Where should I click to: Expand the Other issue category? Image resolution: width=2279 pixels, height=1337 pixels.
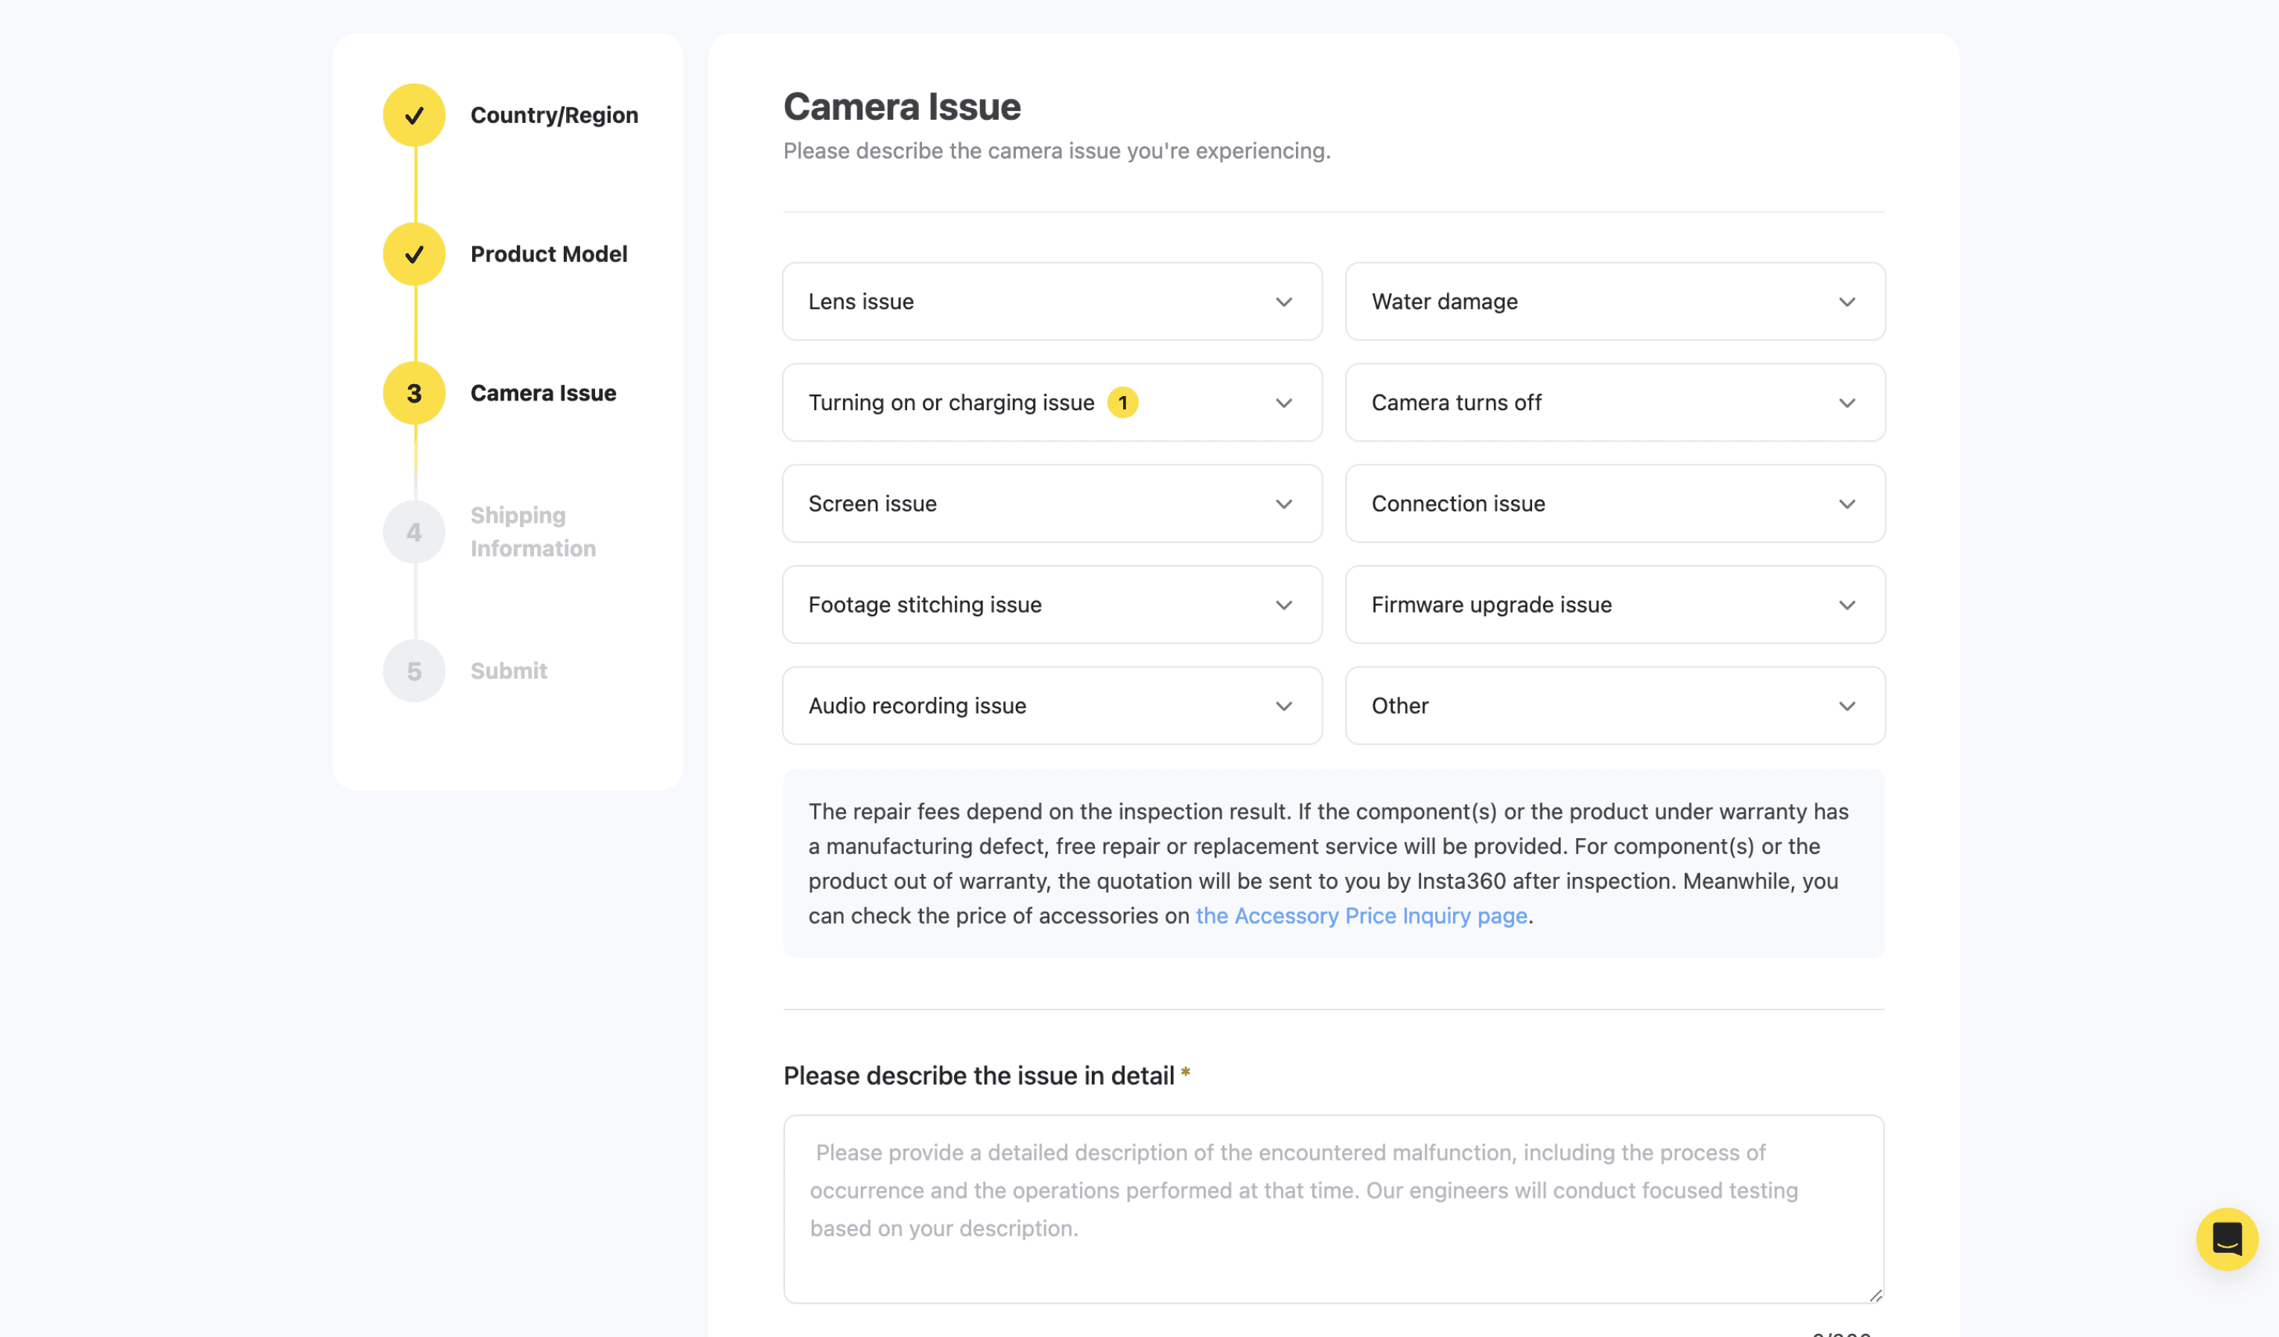point(1615,706)
